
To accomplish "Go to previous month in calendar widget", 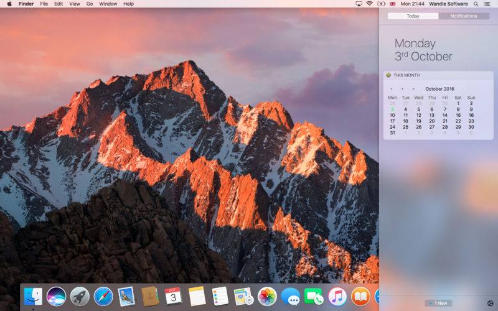I will [x=391, y=89].
